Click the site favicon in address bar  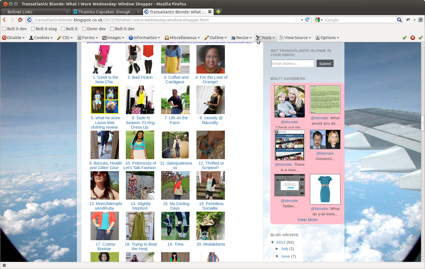click(x=30, y=20)
